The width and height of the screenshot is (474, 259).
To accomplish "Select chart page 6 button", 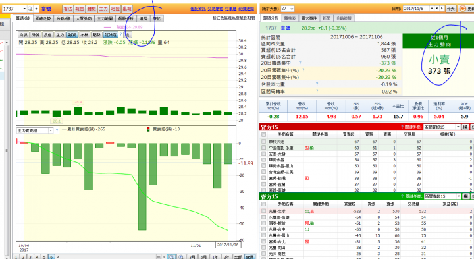I will click(x=51, y=257).
